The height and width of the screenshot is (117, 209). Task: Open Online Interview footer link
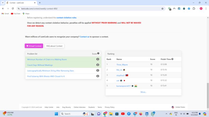[x=79, y=107]
